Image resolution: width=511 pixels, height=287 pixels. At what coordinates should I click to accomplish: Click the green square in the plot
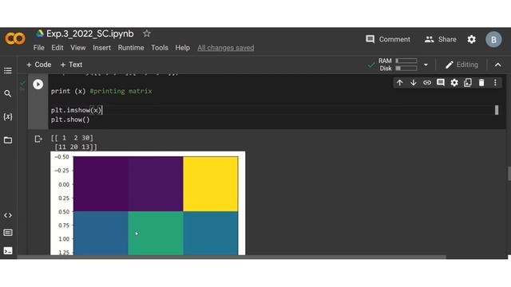tap(156, 233)
